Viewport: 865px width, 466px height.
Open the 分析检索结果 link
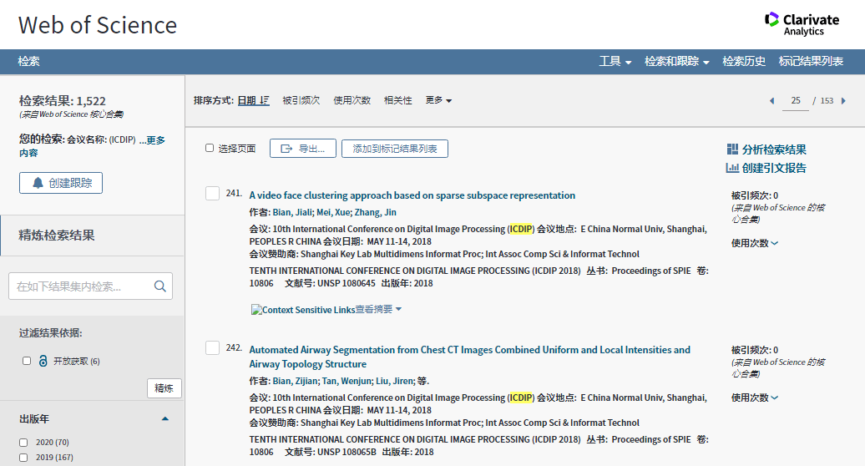pos(773,149)
